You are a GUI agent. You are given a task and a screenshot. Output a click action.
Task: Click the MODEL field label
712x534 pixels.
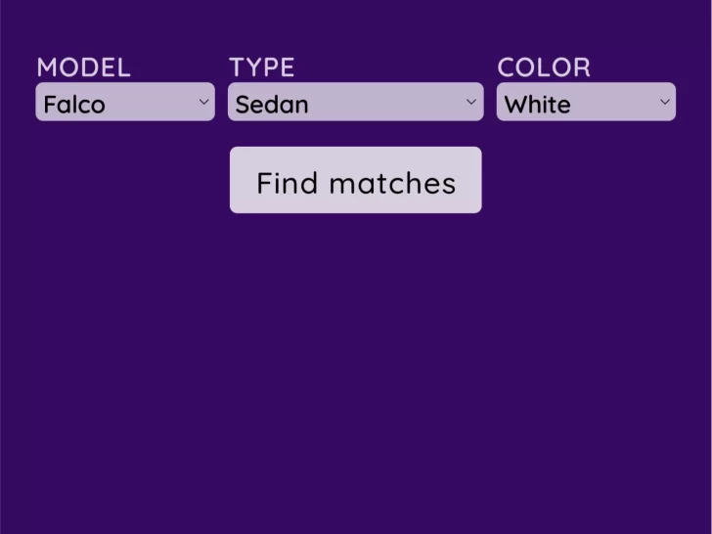click(83, 67)
